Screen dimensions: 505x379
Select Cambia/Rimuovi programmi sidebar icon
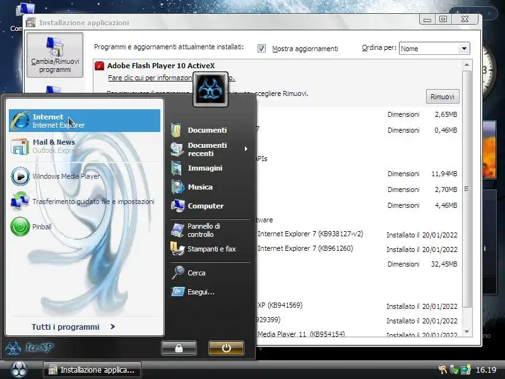point(55,55)
